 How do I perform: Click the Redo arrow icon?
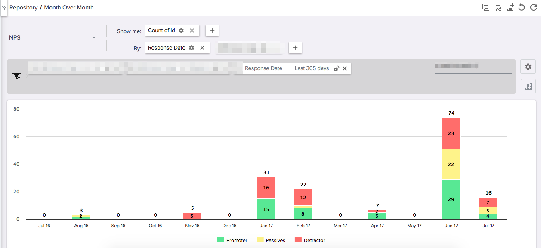534,7
